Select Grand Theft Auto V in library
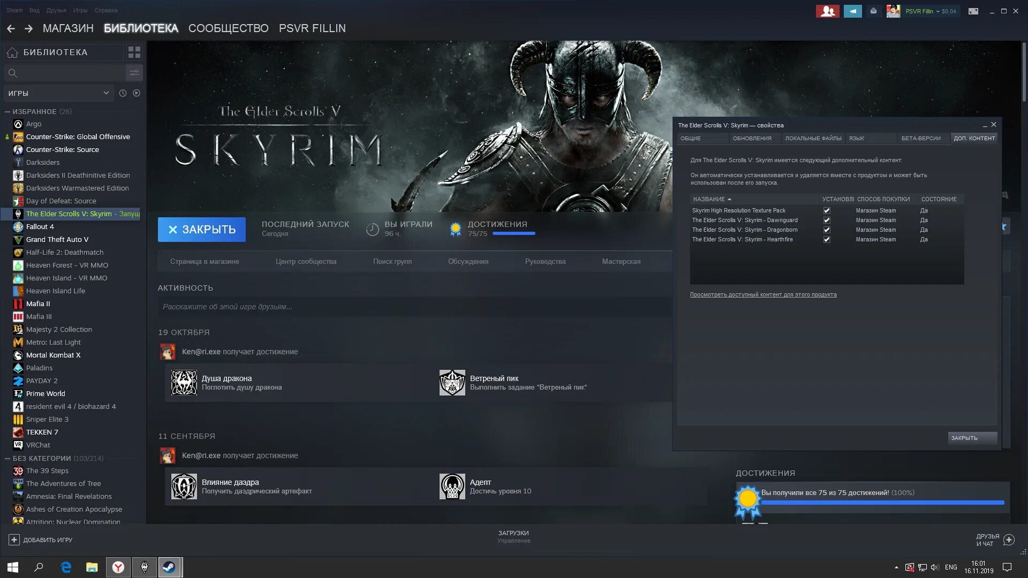The width and height of the screenshot is (1028, 578). (x=57, y=240)
